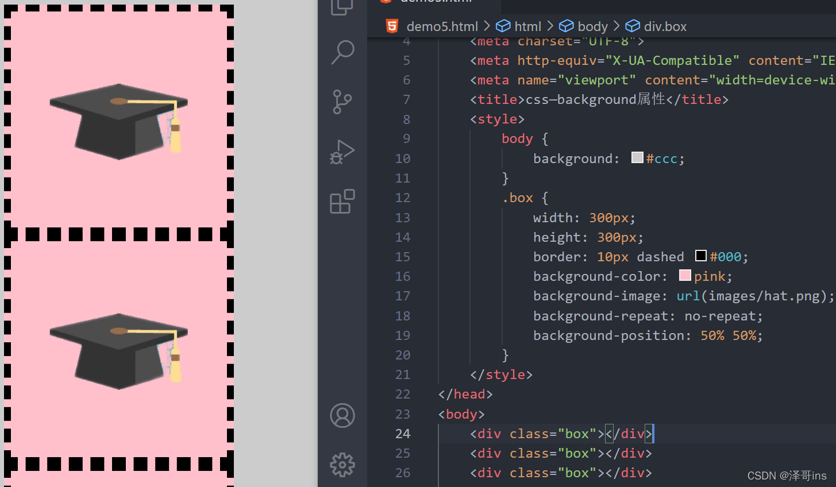Viewport: 836px width, 487px height.
Task: Select the body breadcrumb segment
Action: pyautogui.click(x=592, y=26)
